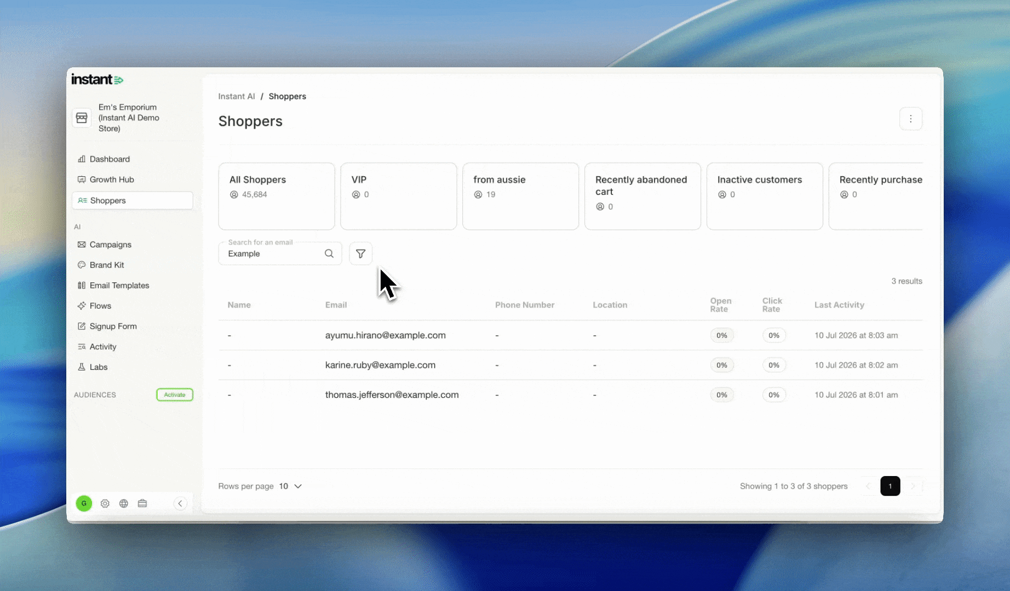This screenshot has width=1010, height=591.
Task: Click the Click Rate column header
Action: pos(772,305)
